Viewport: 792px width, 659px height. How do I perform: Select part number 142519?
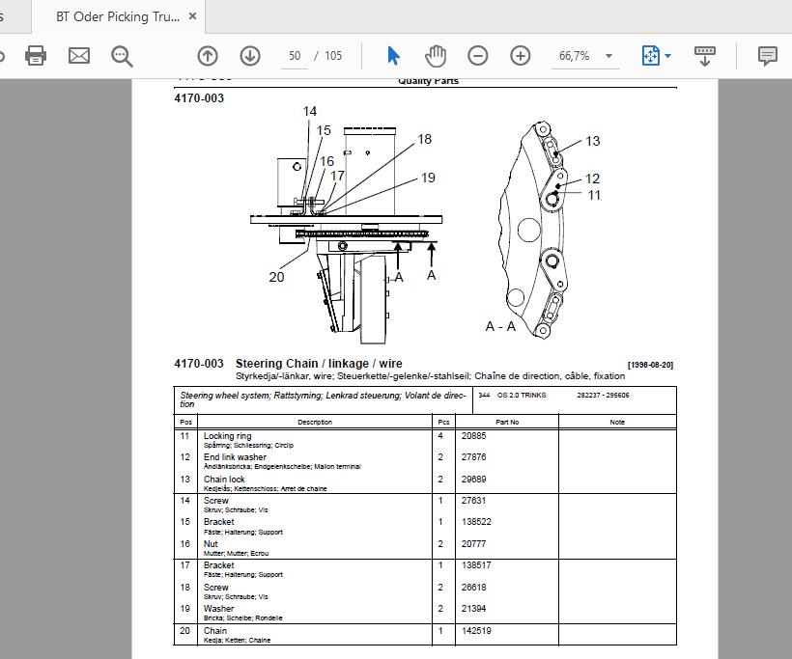pos(476,631)
